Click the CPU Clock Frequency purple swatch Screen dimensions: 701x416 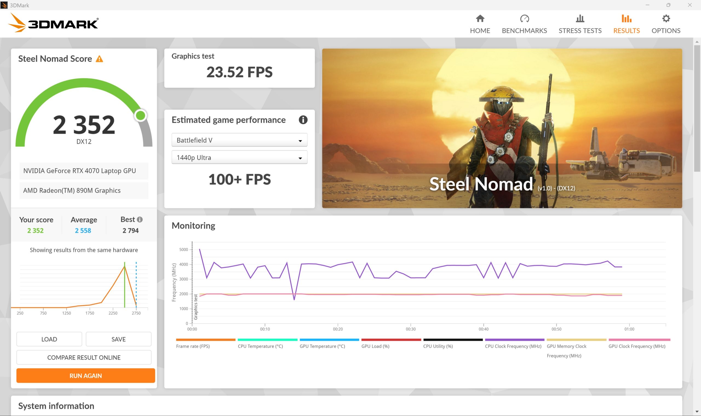point(514,340)
